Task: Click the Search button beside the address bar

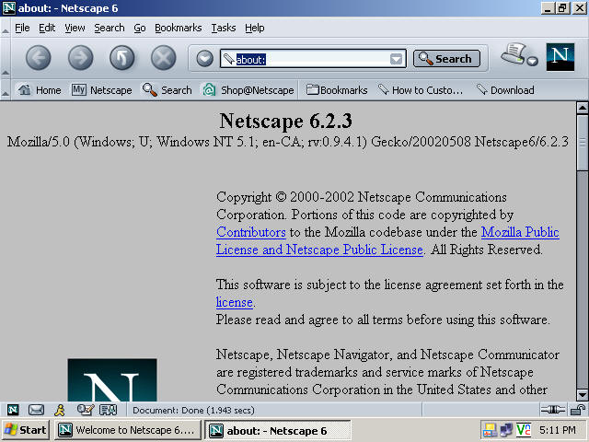Action: point(446,59)
